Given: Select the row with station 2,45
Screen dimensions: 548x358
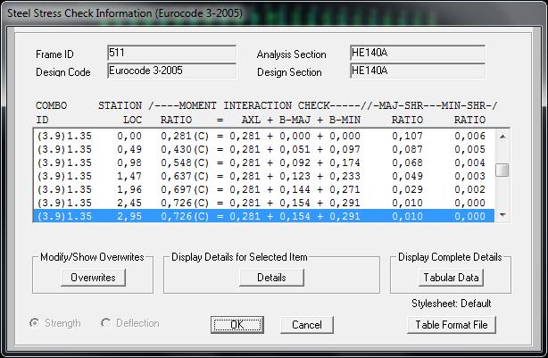Looking at the screenshot, I should tap(264, 203).
